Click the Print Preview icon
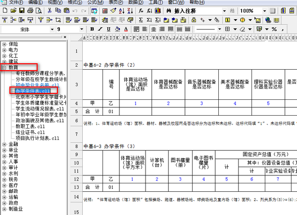Viewport: 297px width, 215px height. coord(39,10)
